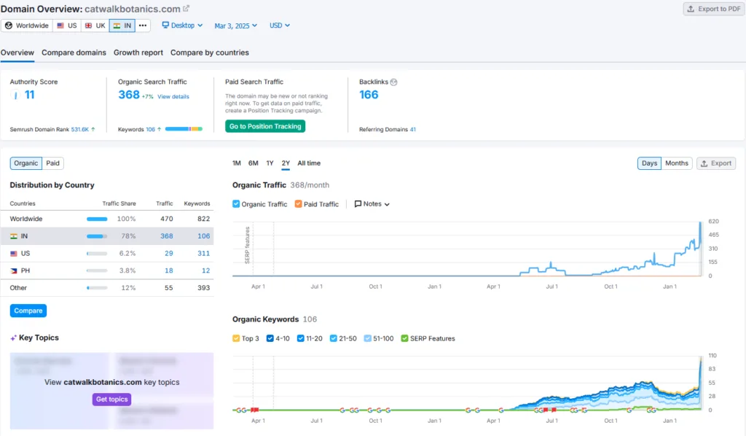This screenshot has height=436, width=746.
Task: Click Worldwide traffic share bar
Action: [97, 219]
